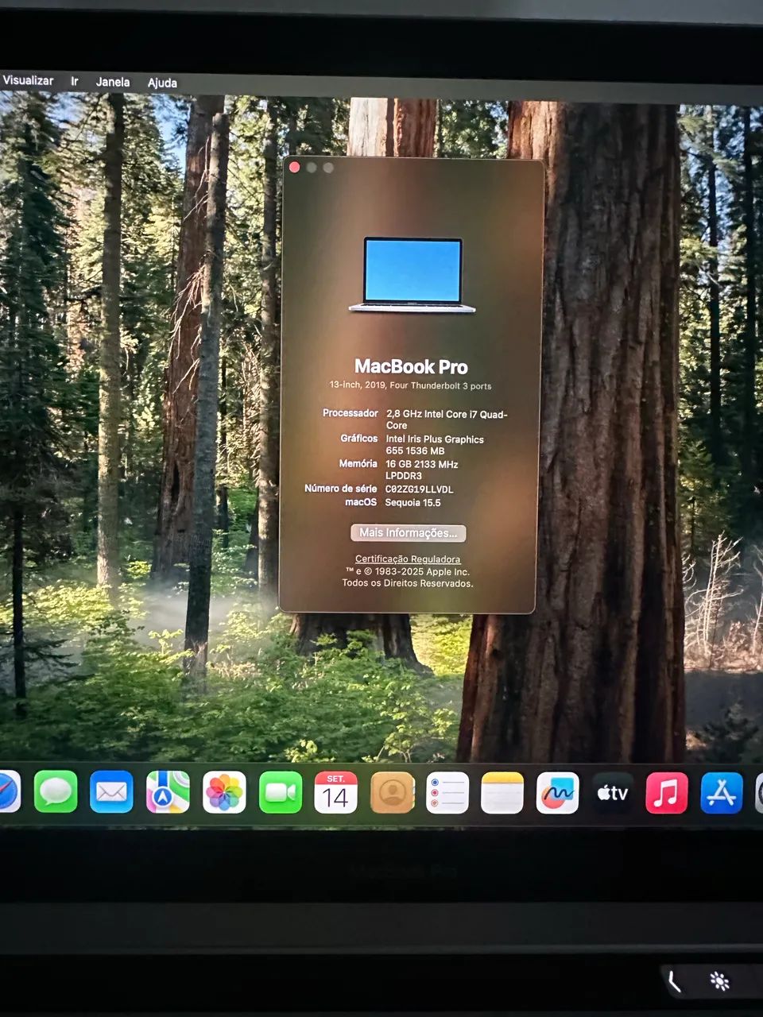This screenshot has height=1017, width=763.
Task: Click the MacBook Pro title text
Action: pyautogui.click(x=411, y=366)
